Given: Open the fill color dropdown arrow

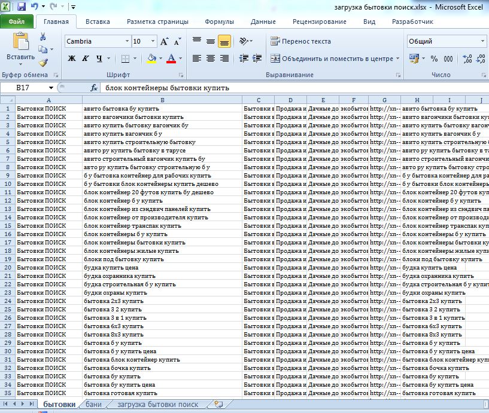Looking at the screenshot, I should (160, 58).
